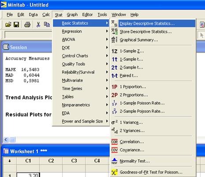205x177 pixels.
Task: Click the Session window left scroll arrow
Action: point(6,139)
